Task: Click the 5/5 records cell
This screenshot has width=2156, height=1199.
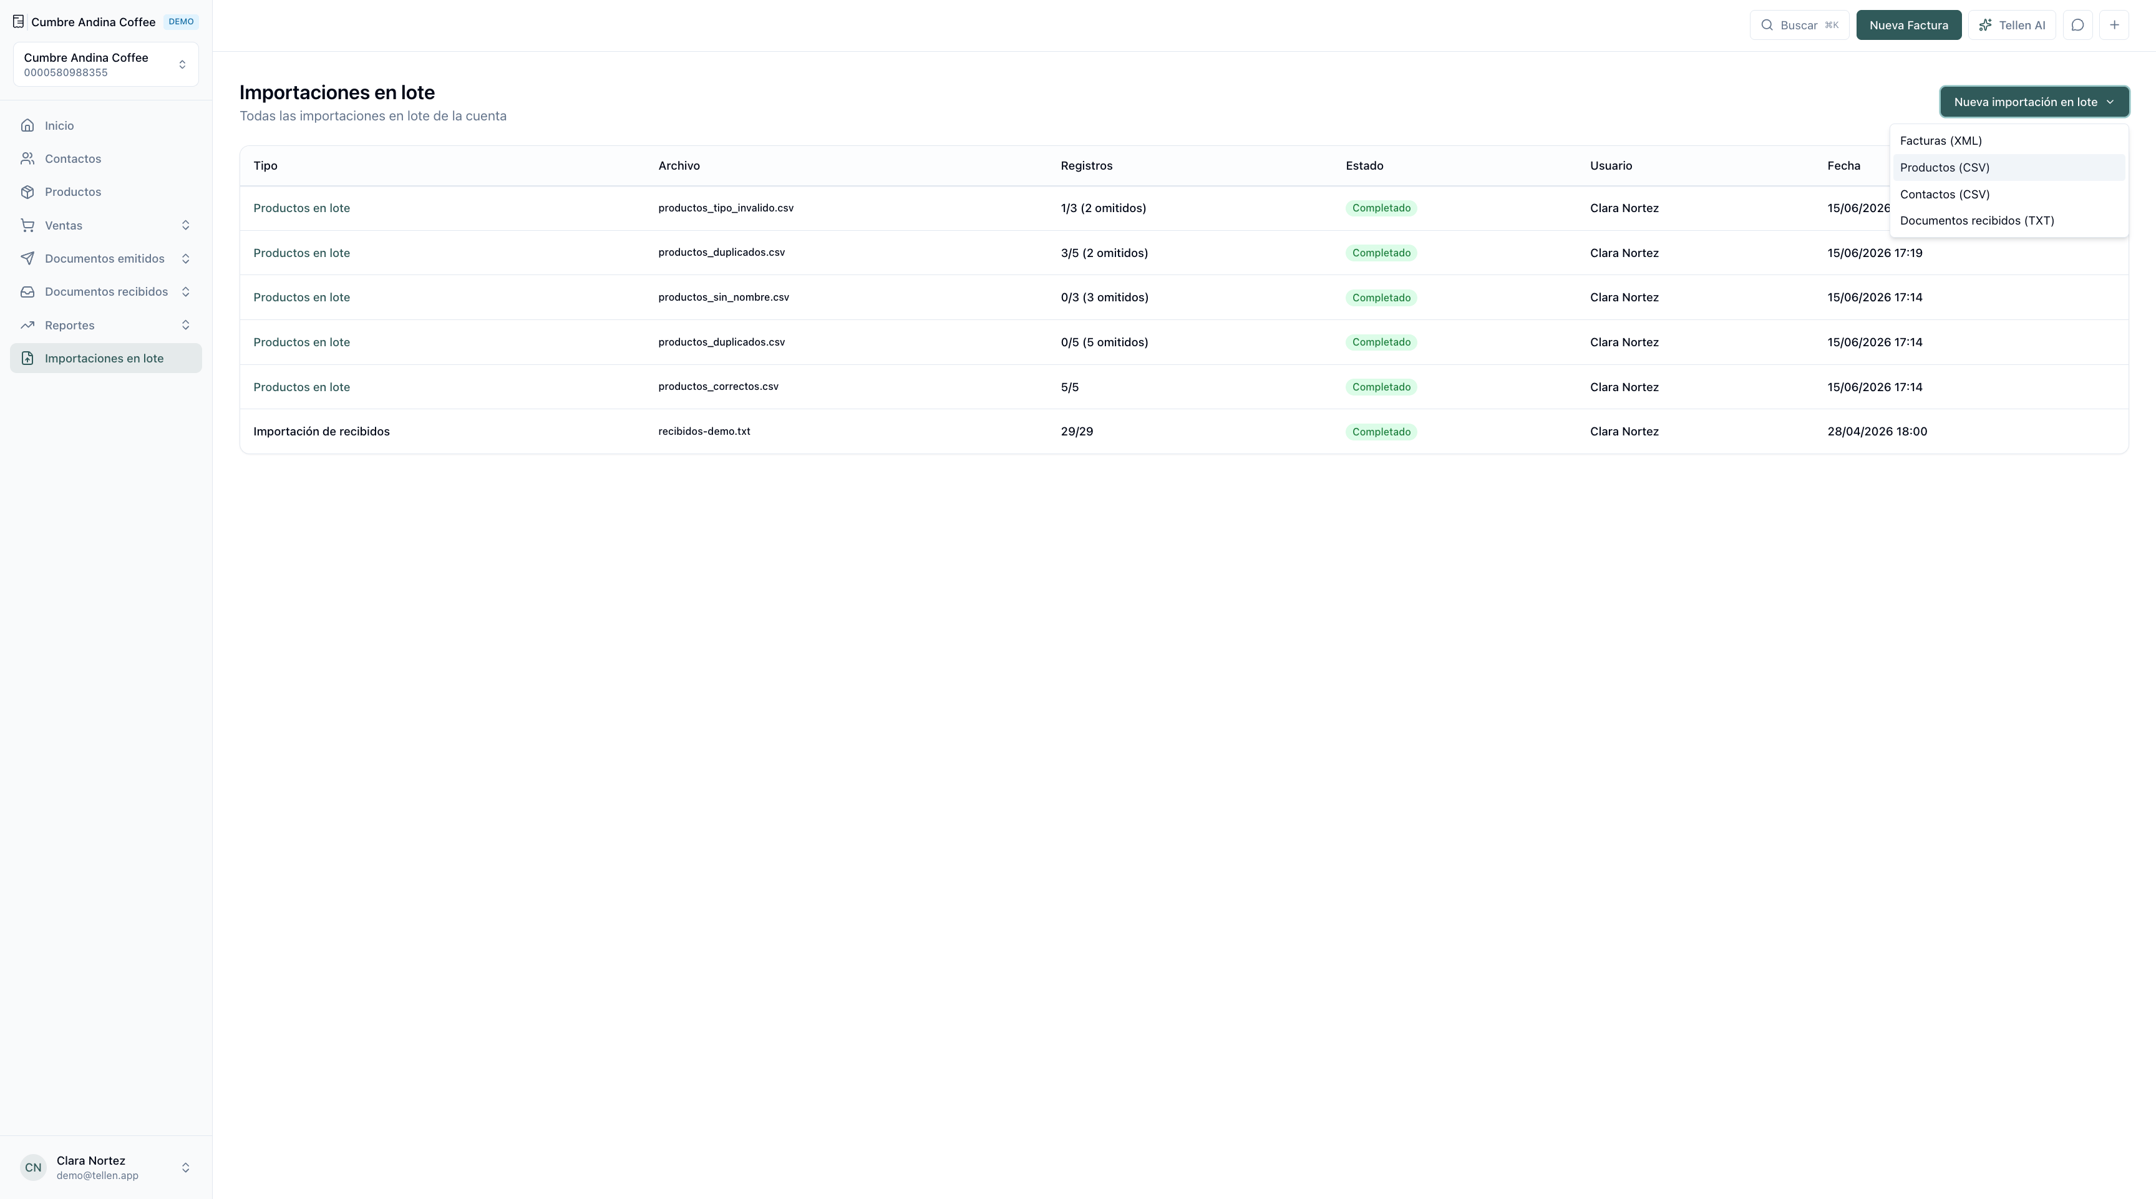Action: pos(1070,387)
